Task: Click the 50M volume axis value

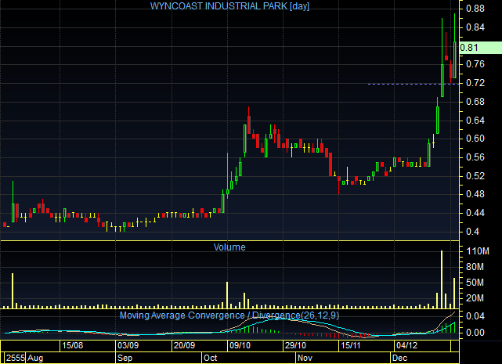Action: [x=475, y=283]
